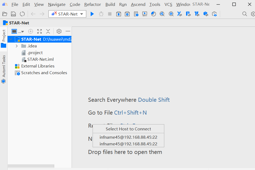The image size is (255, 170).
Task: Click the Save All floppy-disk icon
Action: (x=13, y=14)
